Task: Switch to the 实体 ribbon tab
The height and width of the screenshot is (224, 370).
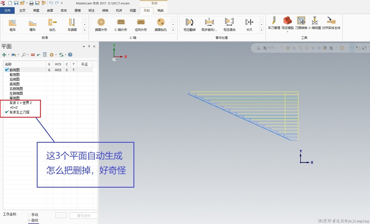Action: tap(64, 11)
